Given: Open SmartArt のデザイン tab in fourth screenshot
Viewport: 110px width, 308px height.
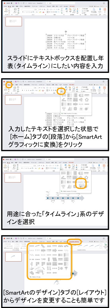Looking at the screenshot, I should point(74,242).
